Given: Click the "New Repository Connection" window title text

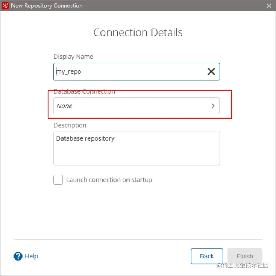Looking at the screenshot, I should pos(47,6).
